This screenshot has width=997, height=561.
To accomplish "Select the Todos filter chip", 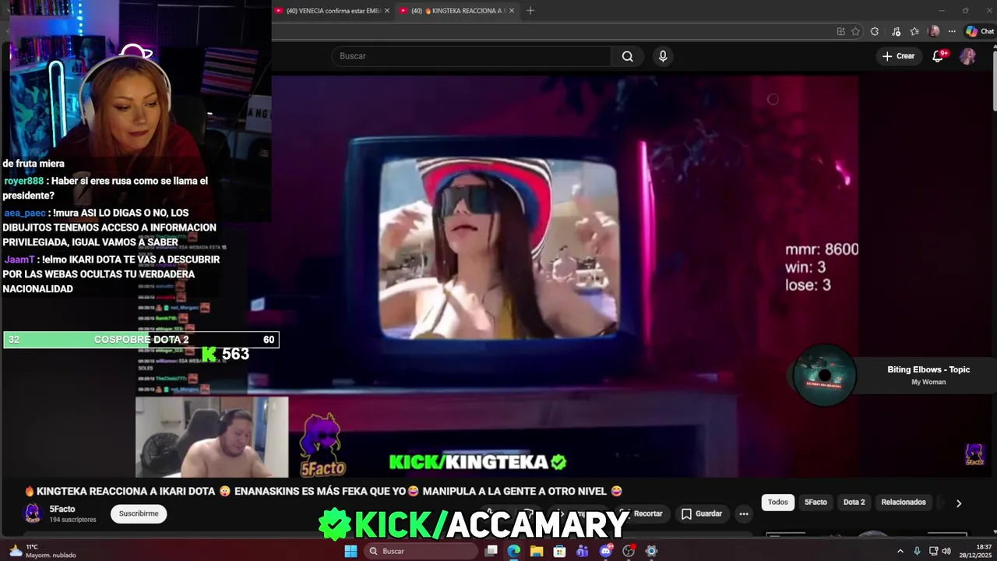I will pos(778,503).
